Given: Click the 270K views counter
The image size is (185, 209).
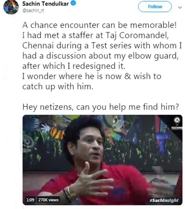Looking at the screenshot, I should 48,200.
